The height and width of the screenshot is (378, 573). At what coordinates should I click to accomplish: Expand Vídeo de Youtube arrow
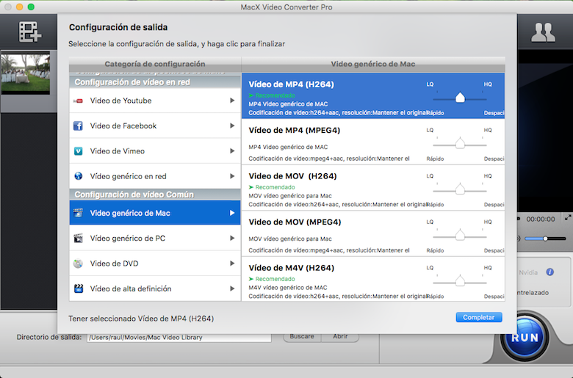[x=232, y=101]
